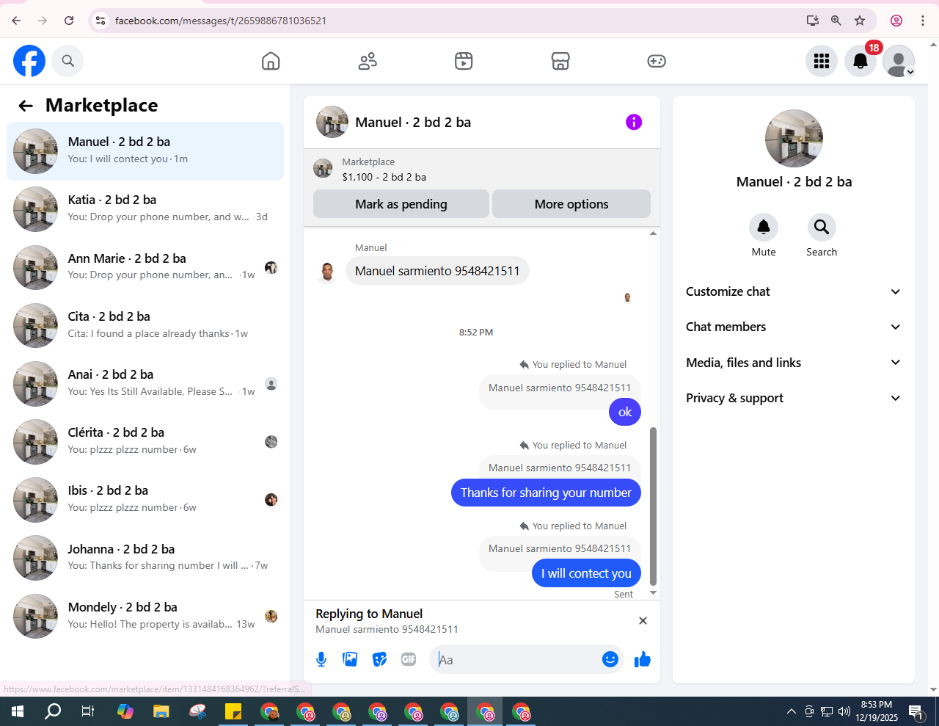939x726 pixels.
Task: Open the Reels video icon
Action: click(464, 61)
